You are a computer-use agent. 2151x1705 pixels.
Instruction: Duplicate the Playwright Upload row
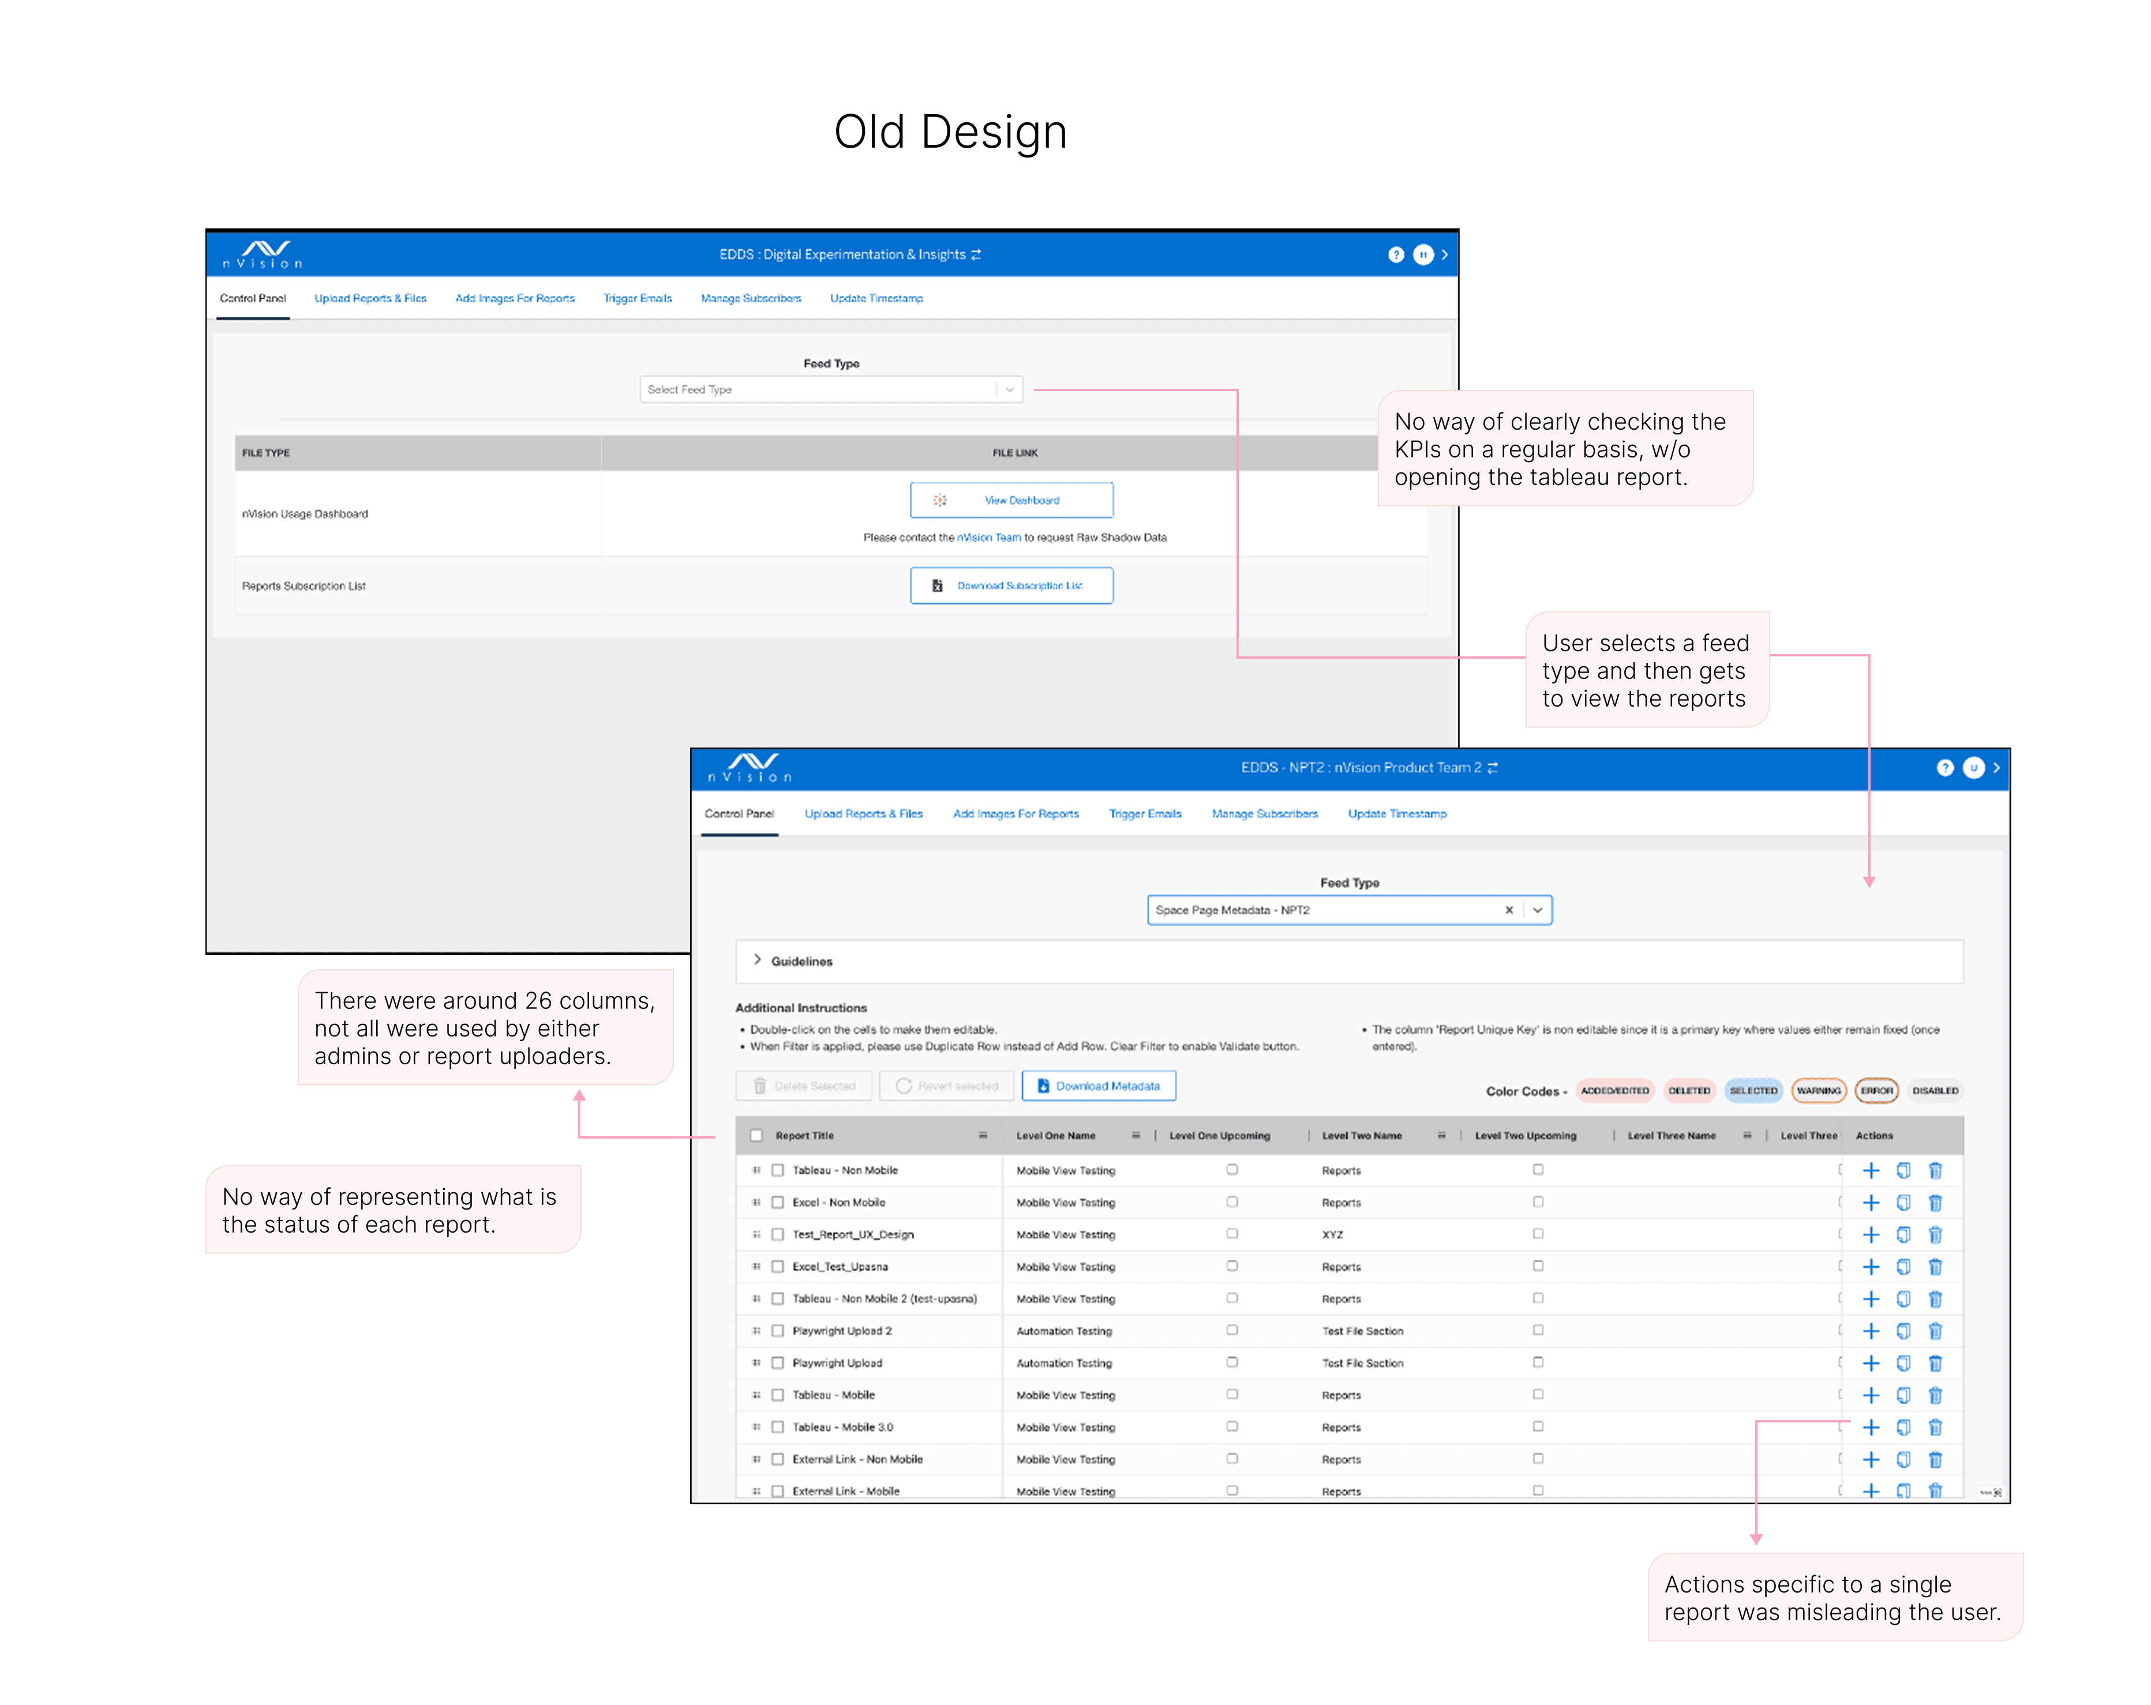click(x=1903, y=1363)
